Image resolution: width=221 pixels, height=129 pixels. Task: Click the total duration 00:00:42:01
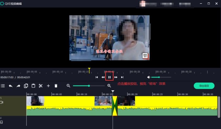[24, 77]
